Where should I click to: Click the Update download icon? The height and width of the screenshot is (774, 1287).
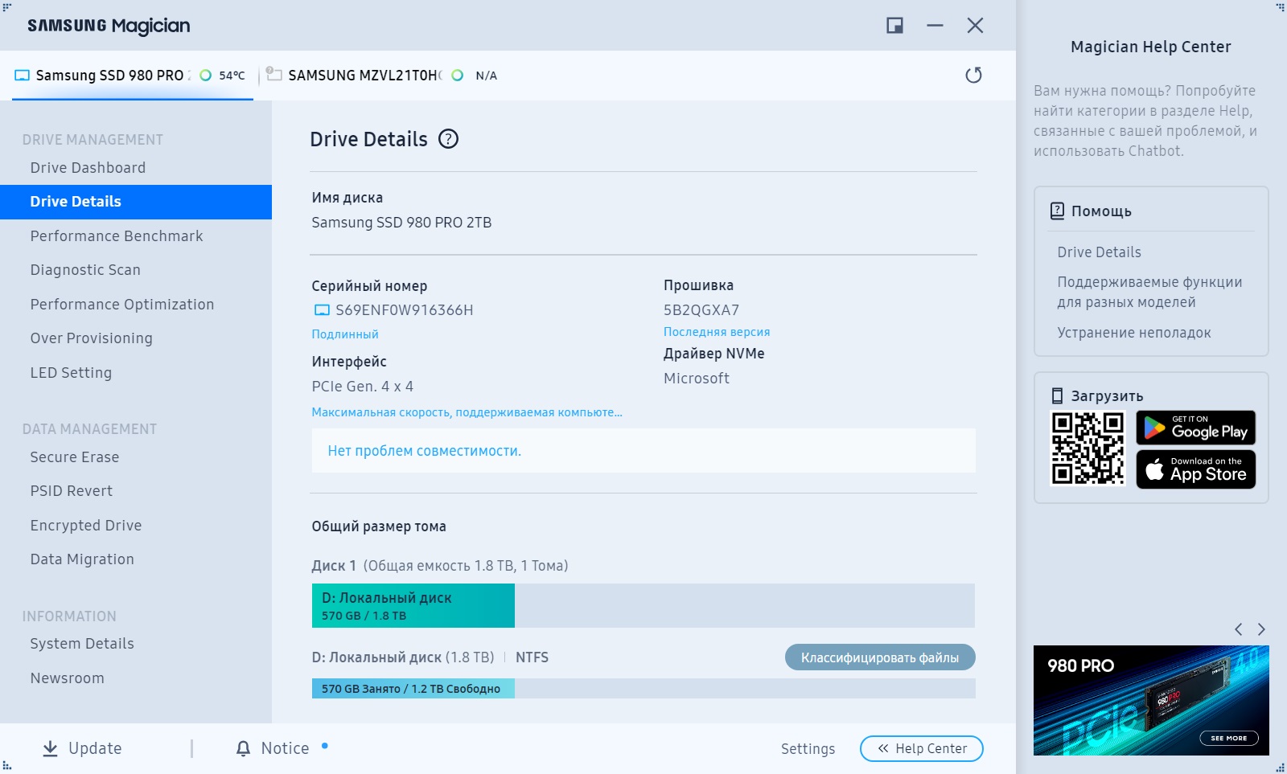pyautogui.click(x=50, y=748)
